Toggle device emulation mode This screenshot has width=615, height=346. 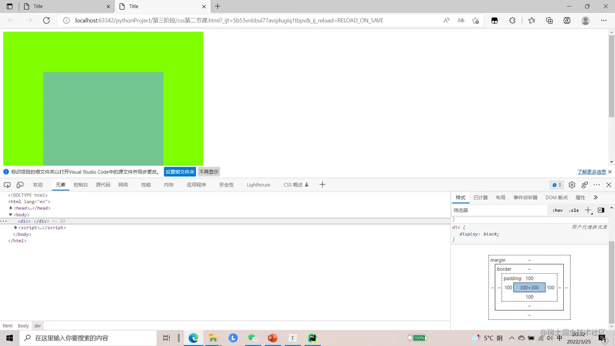pyautogui.click(x=20, y=185)
